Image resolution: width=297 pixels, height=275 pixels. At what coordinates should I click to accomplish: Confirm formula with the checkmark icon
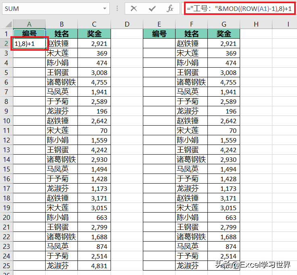[x=152, y=8]
